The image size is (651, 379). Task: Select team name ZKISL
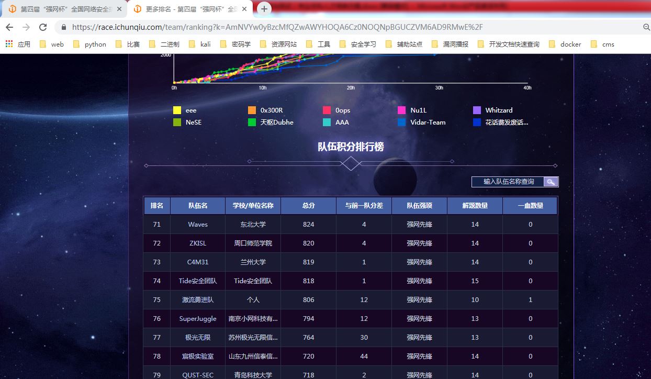[198, 243]
